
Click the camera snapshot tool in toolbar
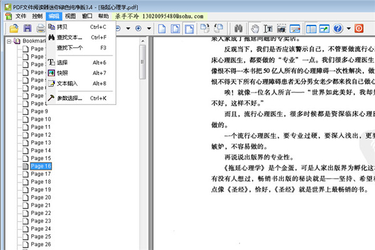282,29
